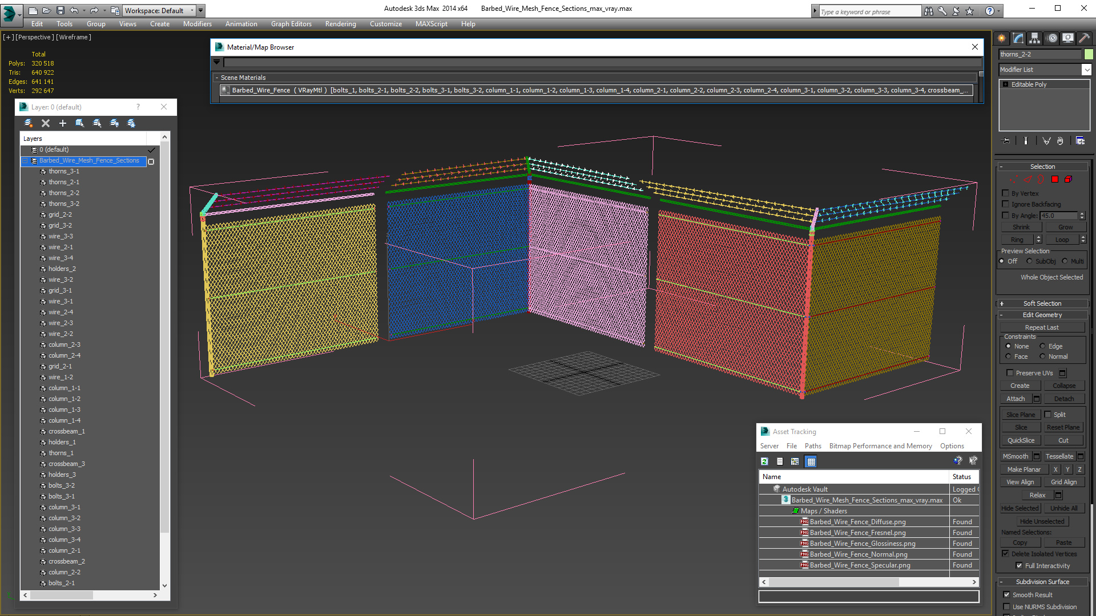The image size is (1096, 616).
Task: Select Face constraint radio button
Action: coord(1008,356)
